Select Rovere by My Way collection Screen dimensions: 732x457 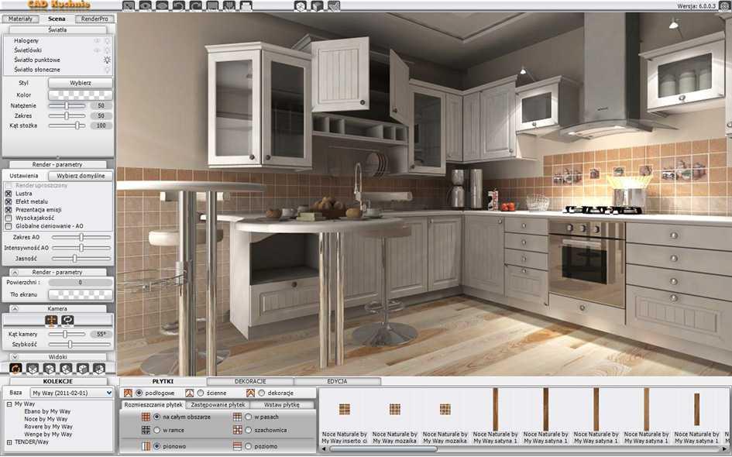pyautogui.click(x=49, y=427)
